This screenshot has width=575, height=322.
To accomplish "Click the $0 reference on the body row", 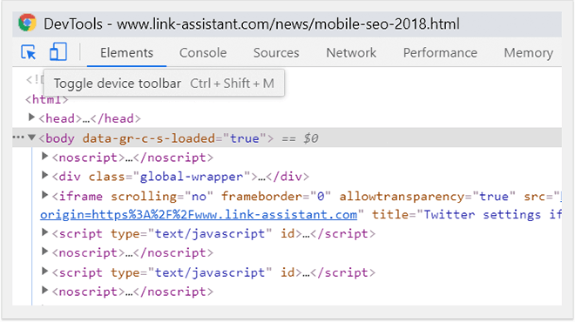I will [311, 138].
